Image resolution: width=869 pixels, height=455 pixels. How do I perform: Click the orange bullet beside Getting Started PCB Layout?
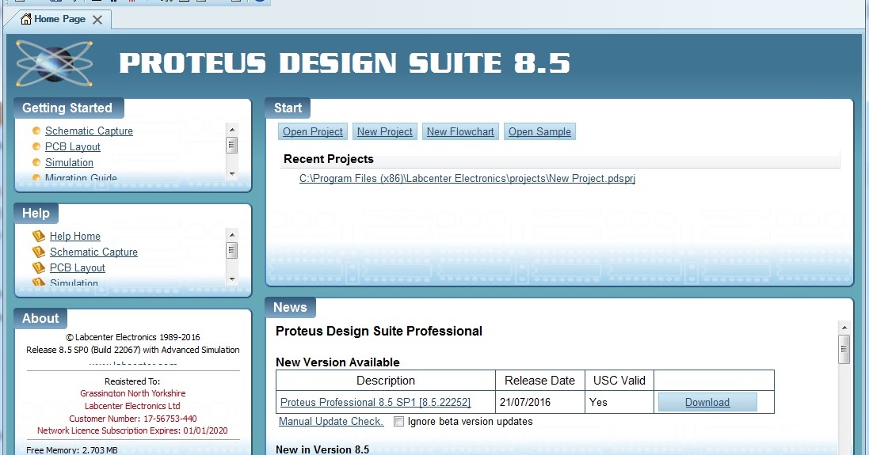point(36,146)
